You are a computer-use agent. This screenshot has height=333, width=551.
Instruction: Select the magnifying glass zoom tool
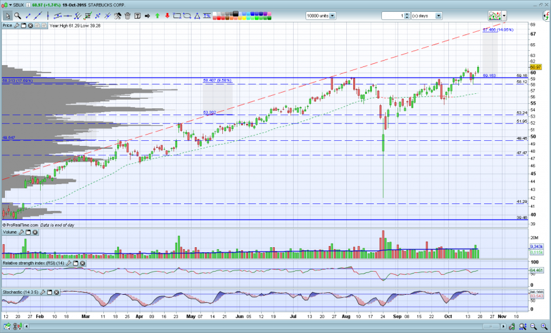coord(18,16)
